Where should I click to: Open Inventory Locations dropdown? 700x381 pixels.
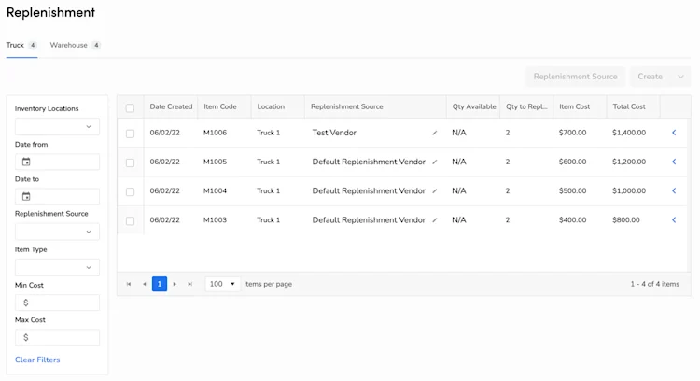(57, 127)
